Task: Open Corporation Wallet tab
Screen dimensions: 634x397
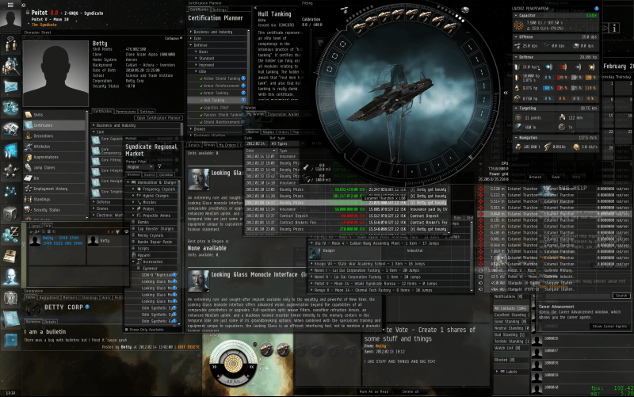Action: [x=283, y=114]
